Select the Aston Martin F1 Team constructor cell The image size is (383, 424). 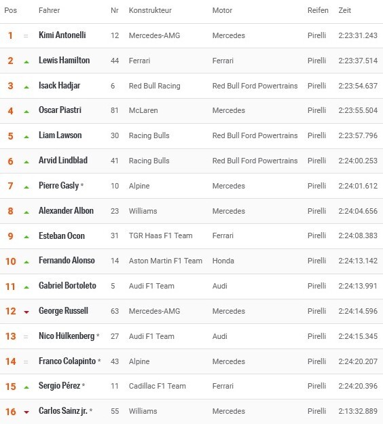[166, 261]
